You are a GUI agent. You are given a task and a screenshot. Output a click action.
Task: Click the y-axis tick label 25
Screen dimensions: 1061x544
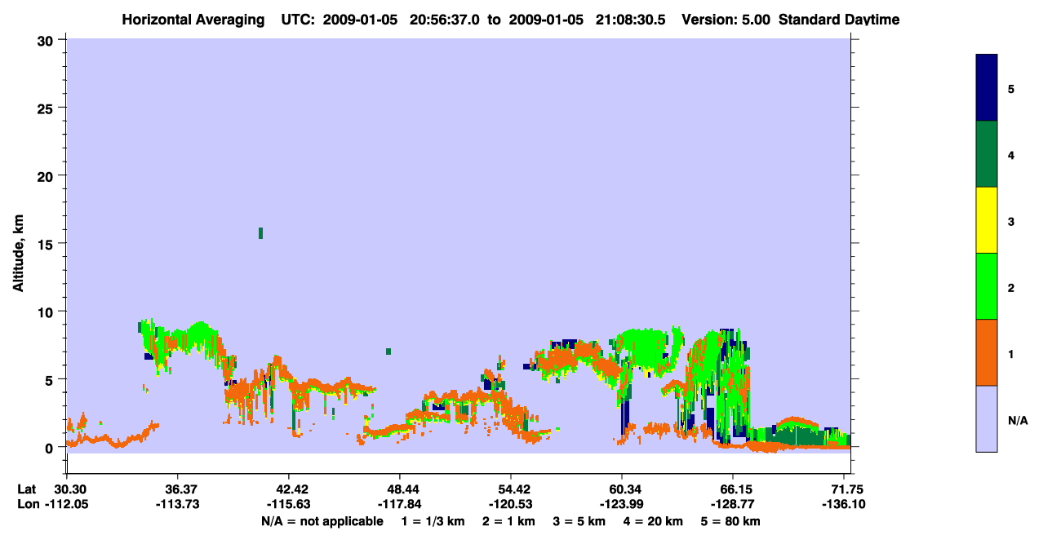click(47, 108)
